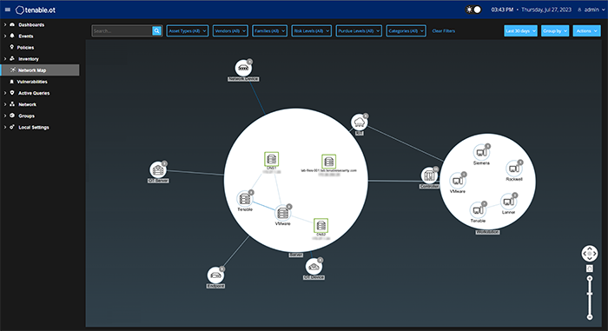Click the zoom slider track
The height and width of the screenshot is (331, 608).
590,298
